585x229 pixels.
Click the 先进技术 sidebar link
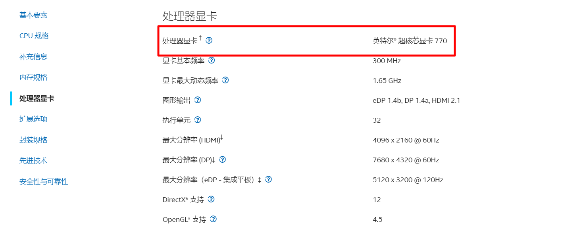click(33, 161)
